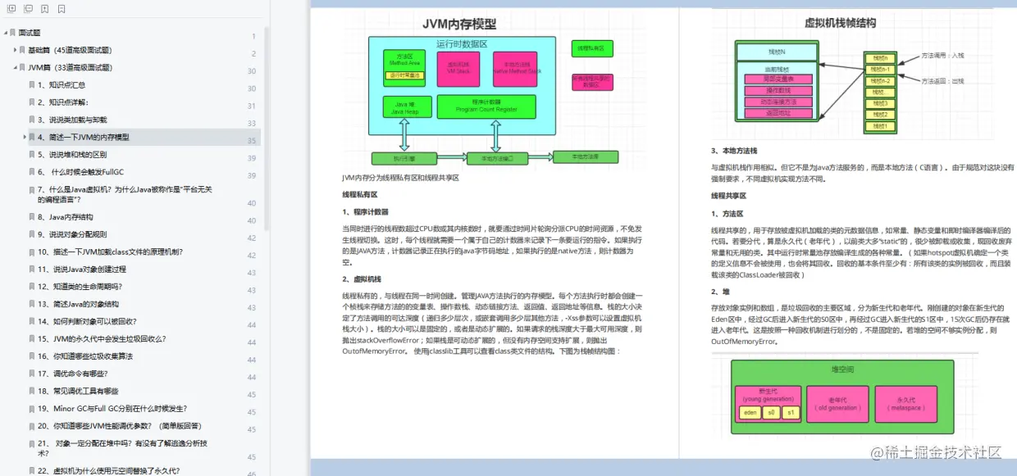Click bookmark icon beside 8、Java内存结构

[33, 217]
